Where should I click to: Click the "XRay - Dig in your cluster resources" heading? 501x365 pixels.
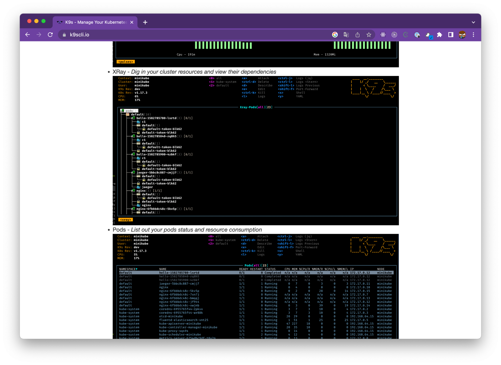coord(194,72)
